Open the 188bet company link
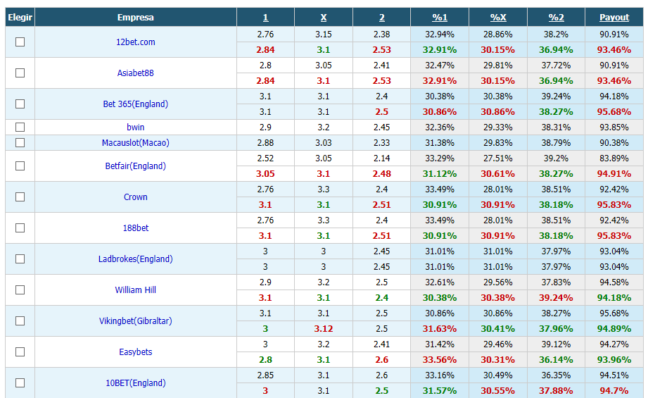This screenshot has height=398, width=648. (136, 228)
